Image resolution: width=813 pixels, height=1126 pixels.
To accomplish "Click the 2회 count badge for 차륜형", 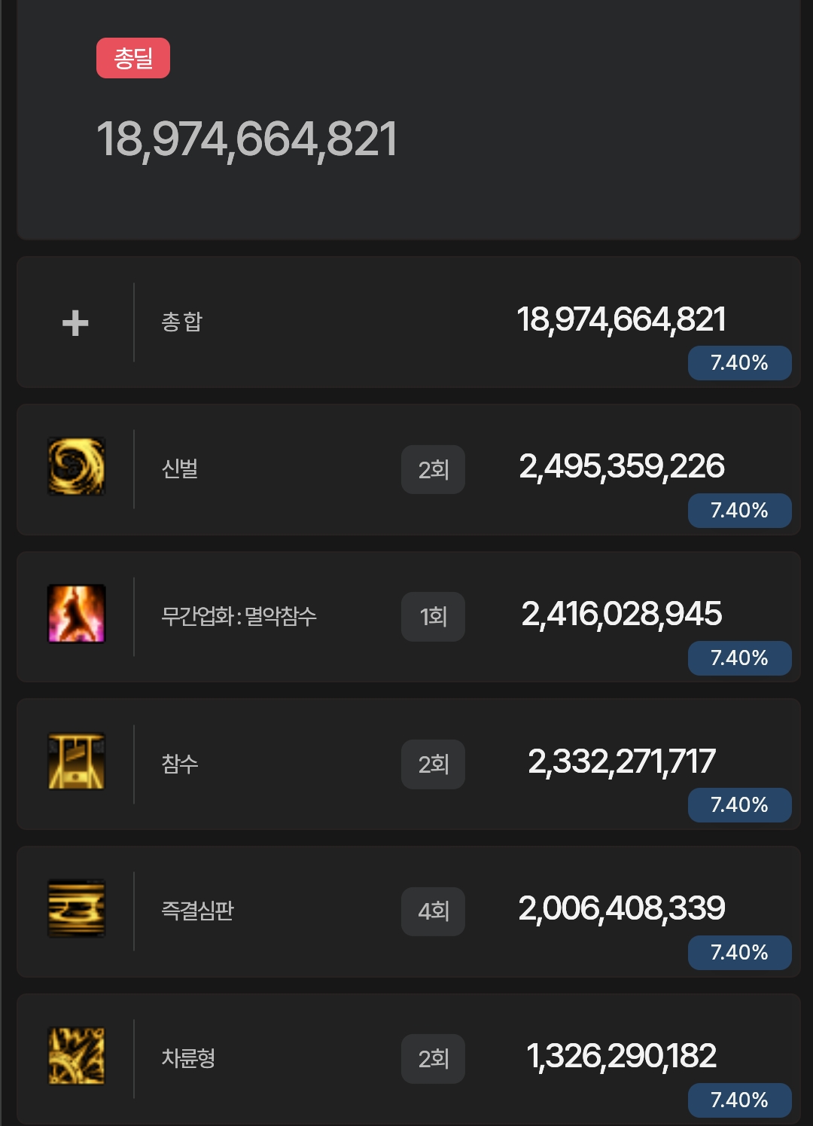I will pos(433,1059).
